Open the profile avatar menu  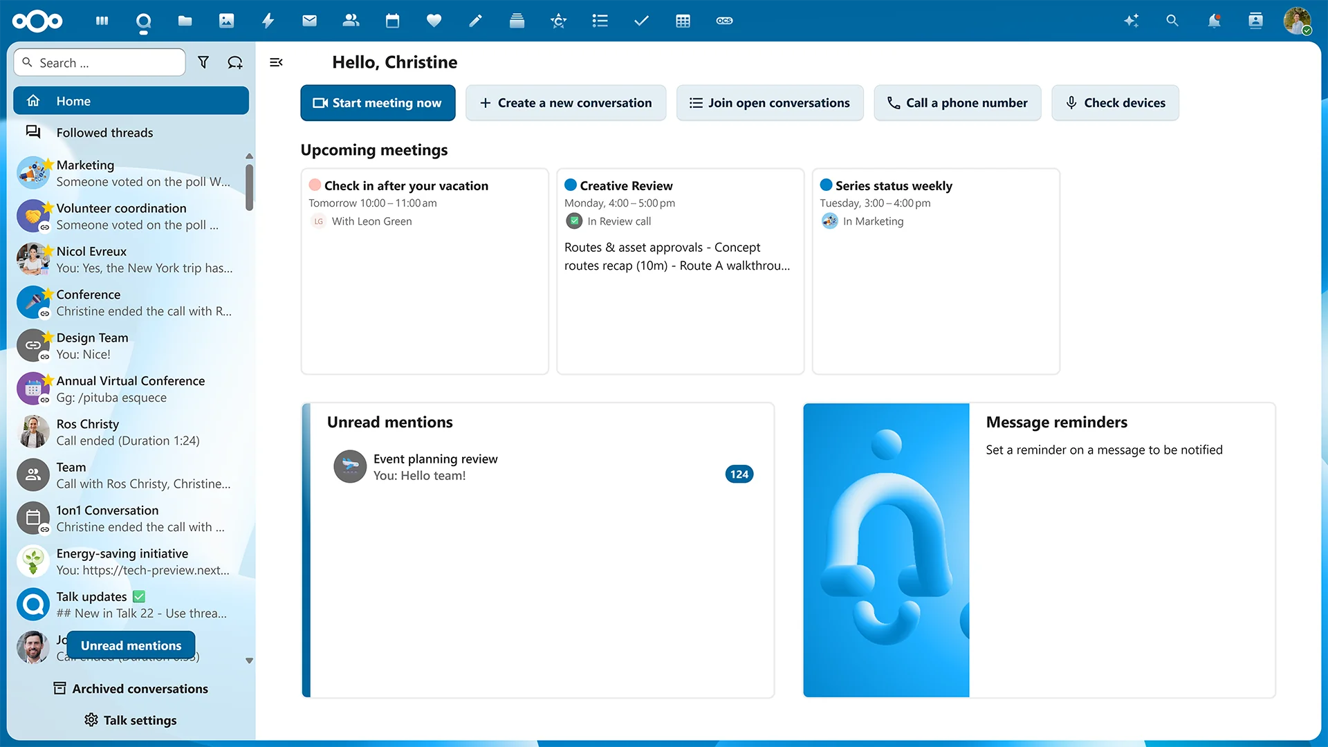[x=1299, y=21]
